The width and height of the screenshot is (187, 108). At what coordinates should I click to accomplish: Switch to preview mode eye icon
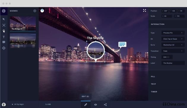click(x=96, y=105)
